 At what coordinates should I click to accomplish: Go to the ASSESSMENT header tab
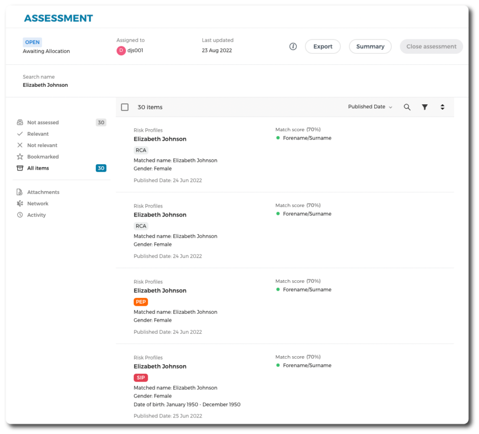[x=58, y=17]
